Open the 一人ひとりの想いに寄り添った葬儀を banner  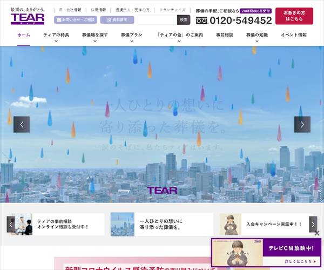[x=162, y=224]
